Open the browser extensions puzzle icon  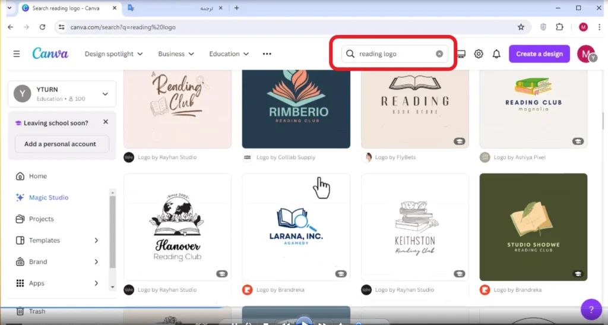click(x=559, y=27)
